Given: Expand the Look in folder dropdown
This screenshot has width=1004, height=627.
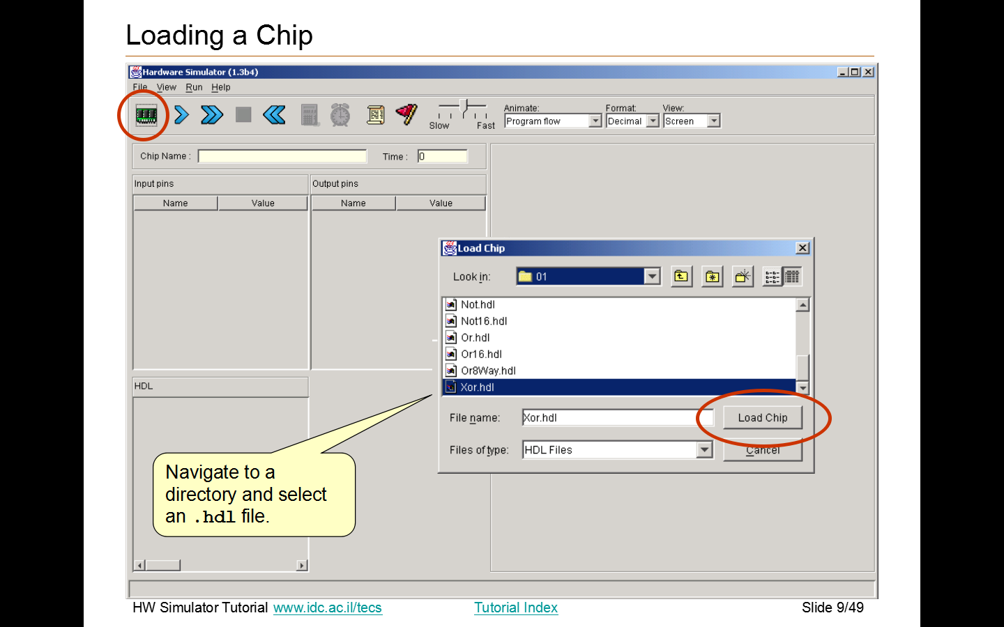Looking at the screenshot, I should (652, 277).
